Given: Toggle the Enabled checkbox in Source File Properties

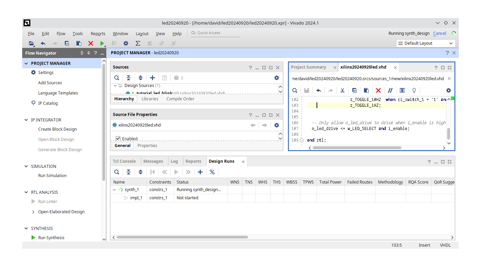Looking at the screenshot, I should 118,139.
